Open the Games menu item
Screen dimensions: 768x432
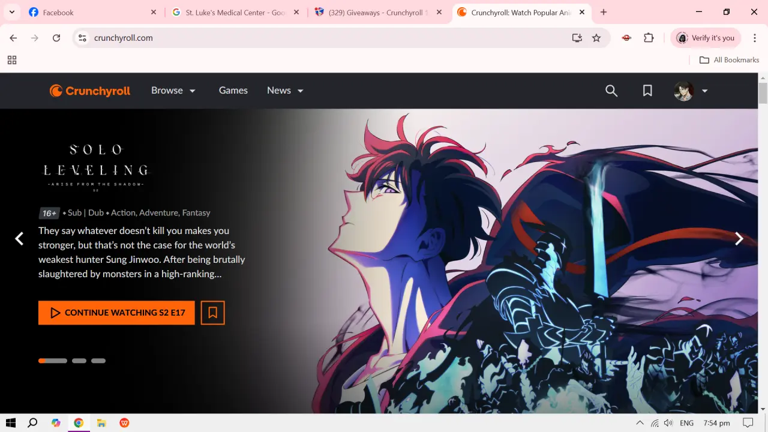tap(233, 91)
